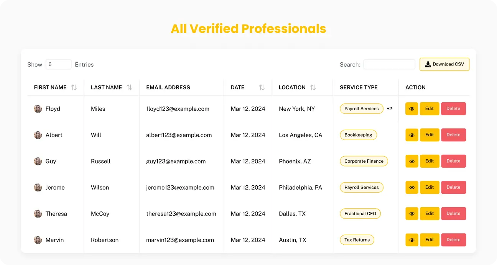Delete Marvin Robertson's record
497x265 pixels.
pos(453,240)
